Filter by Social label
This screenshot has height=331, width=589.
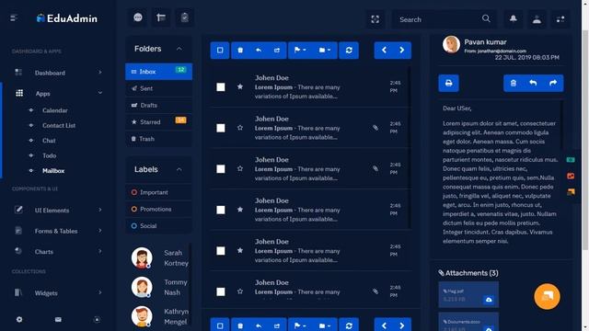tap(158, 226)
